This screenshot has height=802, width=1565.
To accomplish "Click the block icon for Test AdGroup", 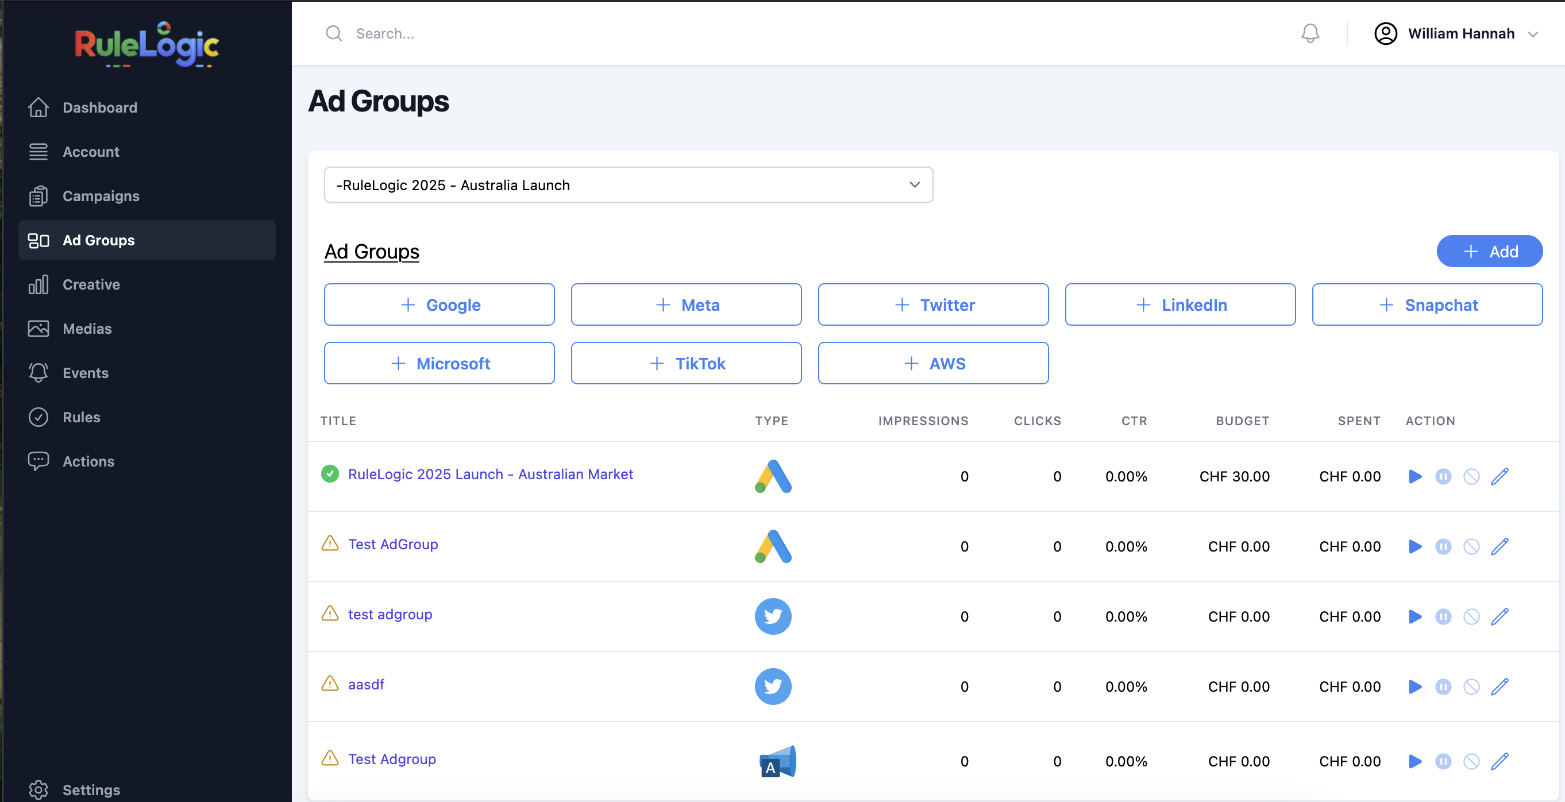I will (1471, 546).
